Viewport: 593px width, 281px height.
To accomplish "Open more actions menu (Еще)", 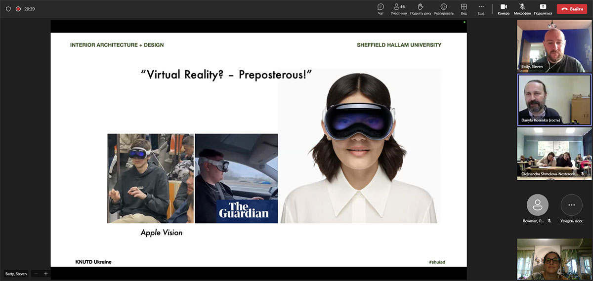I will [x=481, y=9].
